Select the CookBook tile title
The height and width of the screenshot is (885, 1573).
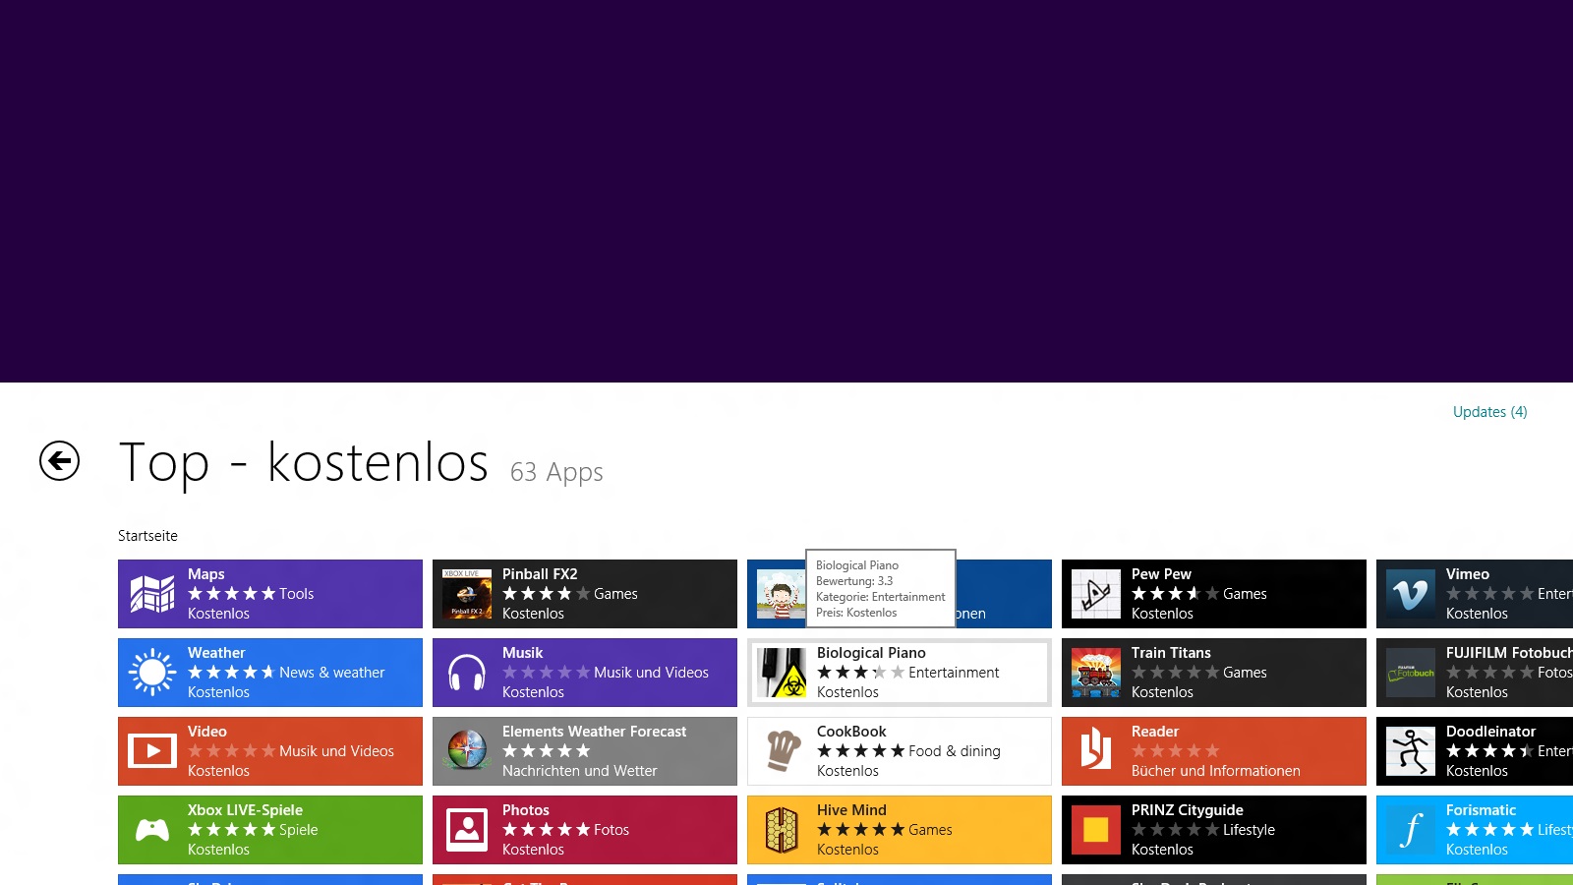tap(851, 732)
